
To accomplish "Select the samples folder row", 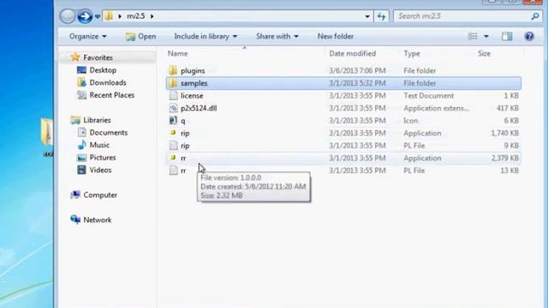I will (343, 83).
